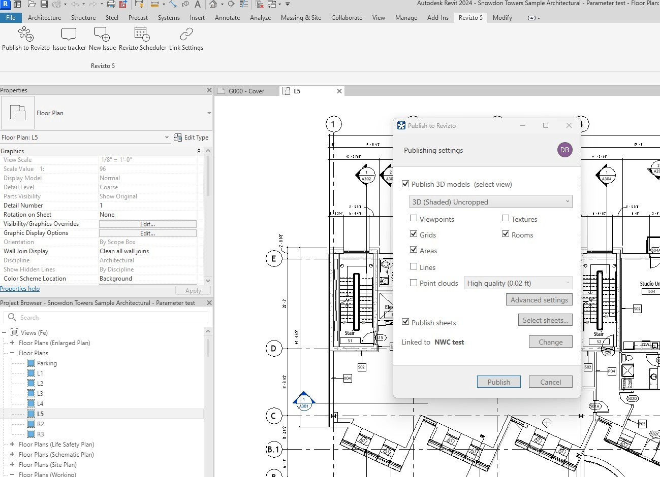Enable the Textures checkbox
The image size is (660, 477).
coord(506,218)
